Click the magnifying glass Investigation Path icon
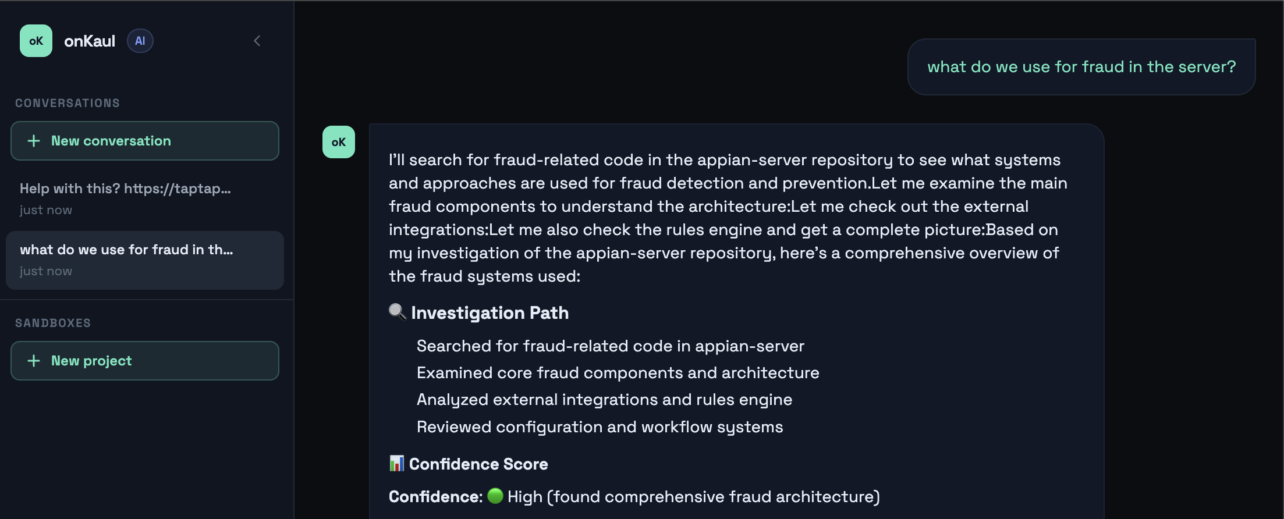This screenshot has width=1284, height=519. [x=397, y=312]
